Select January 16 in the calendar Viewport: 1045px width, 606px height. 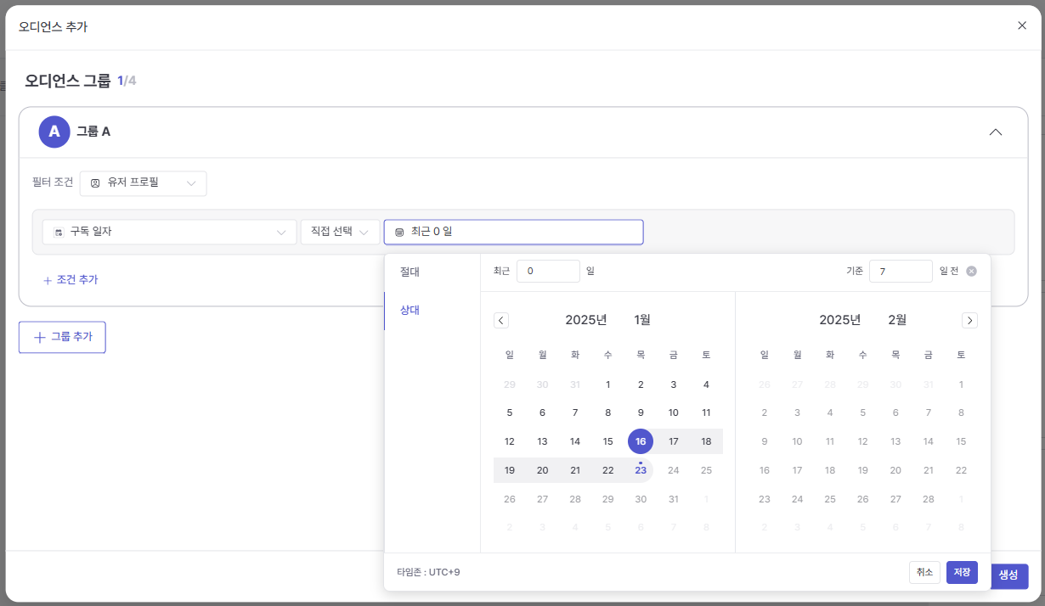pyautogui.click(x=641, y=441)
